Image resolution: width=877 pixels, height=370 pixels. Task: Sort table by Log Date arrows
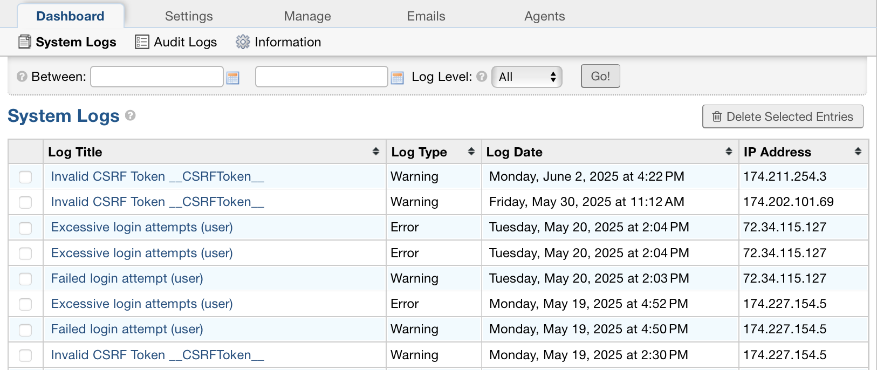[x=729, y=152]
